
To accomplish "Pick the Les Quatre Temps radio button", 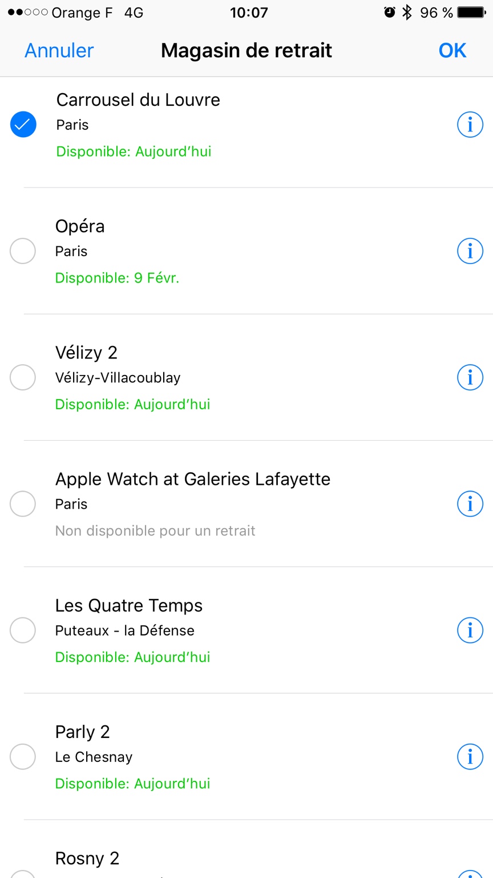I will point(23,630).
